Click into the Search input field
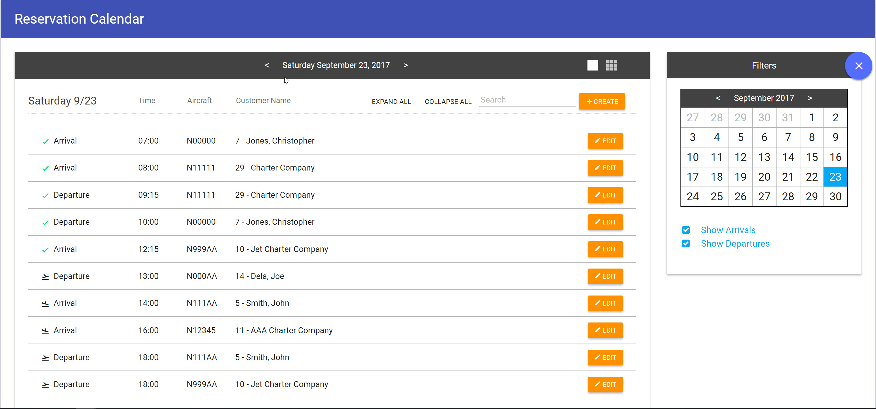 (526, 100)
